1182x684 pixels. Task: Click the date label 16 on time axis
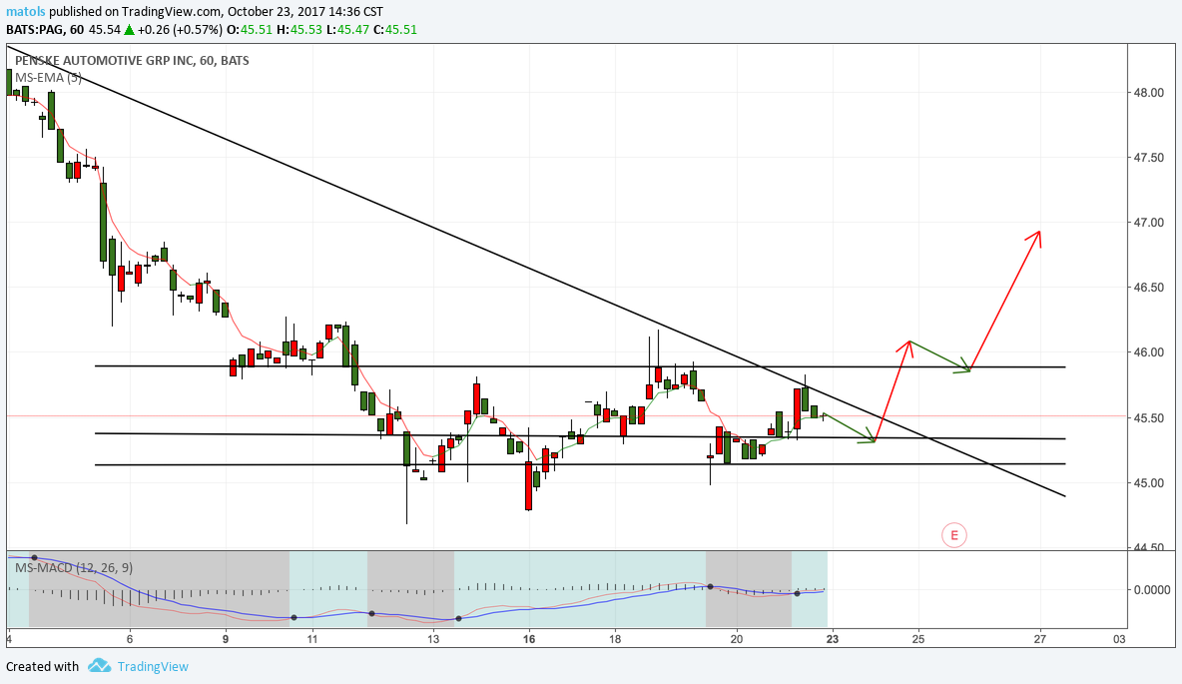coord(529,639)
